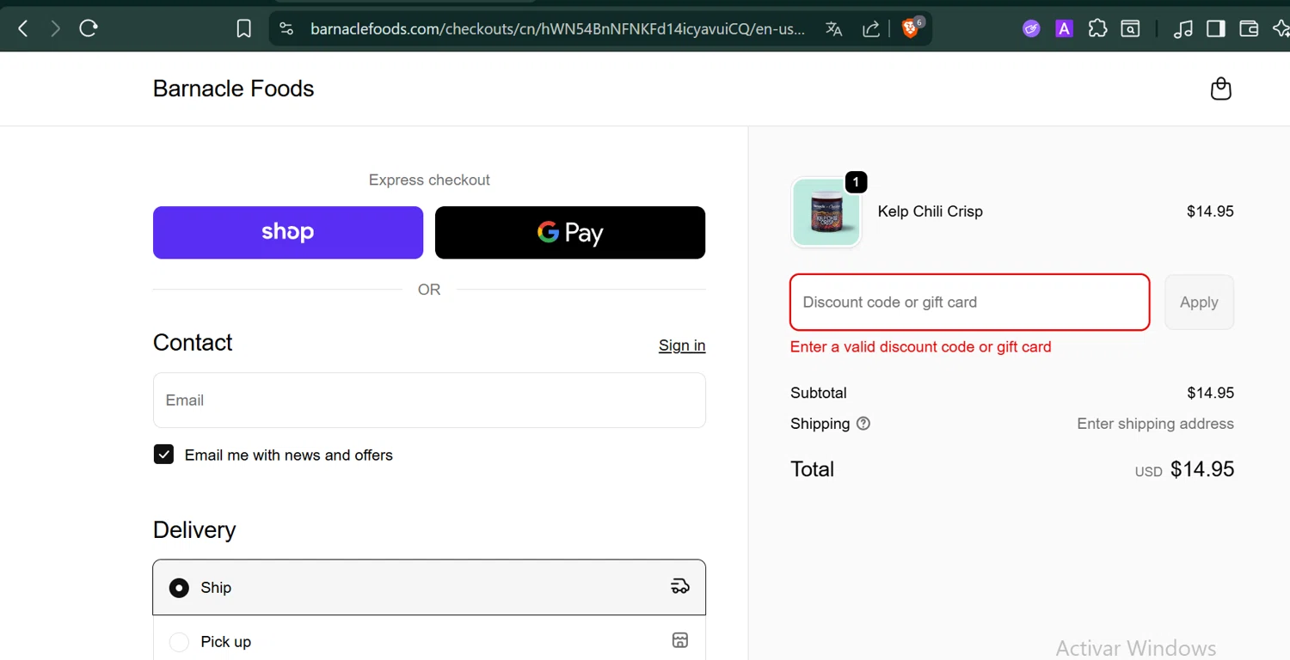Viewport: 1290px width, 660px height.
Task: Open site settings icon in address bar
Action: (287, 29)
